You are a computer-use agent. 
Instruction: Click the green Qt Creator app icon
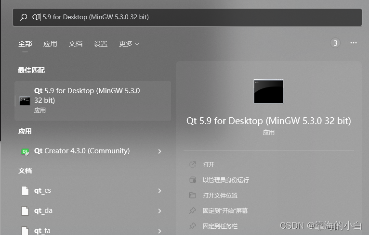click(x=25, y=151)
